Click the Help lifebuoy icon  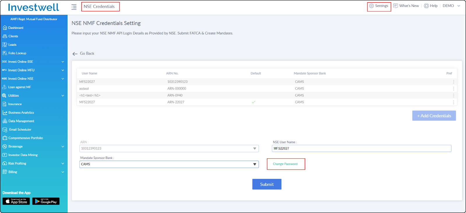tap(426, 6)
